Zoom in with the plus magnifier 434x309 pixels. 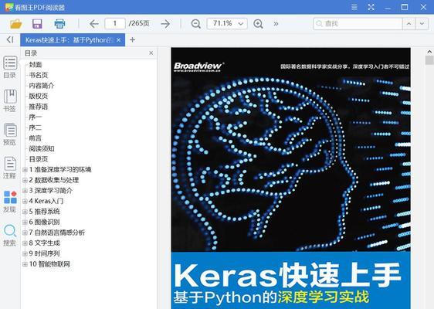click(x=258, y=24)
